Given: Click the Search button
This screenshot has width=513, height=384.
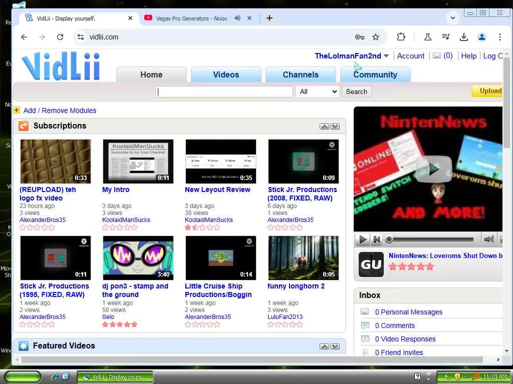Looking at the screenshot, I should pos(357,92).
